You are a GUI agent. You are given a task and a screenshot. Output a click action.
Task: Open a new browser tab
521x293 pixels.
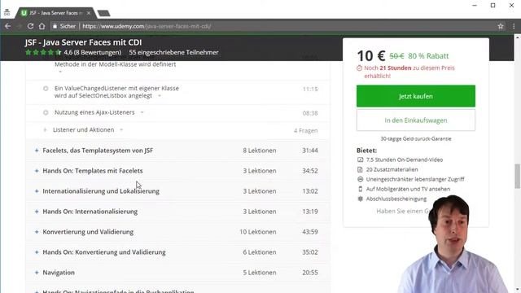(103, 13)
